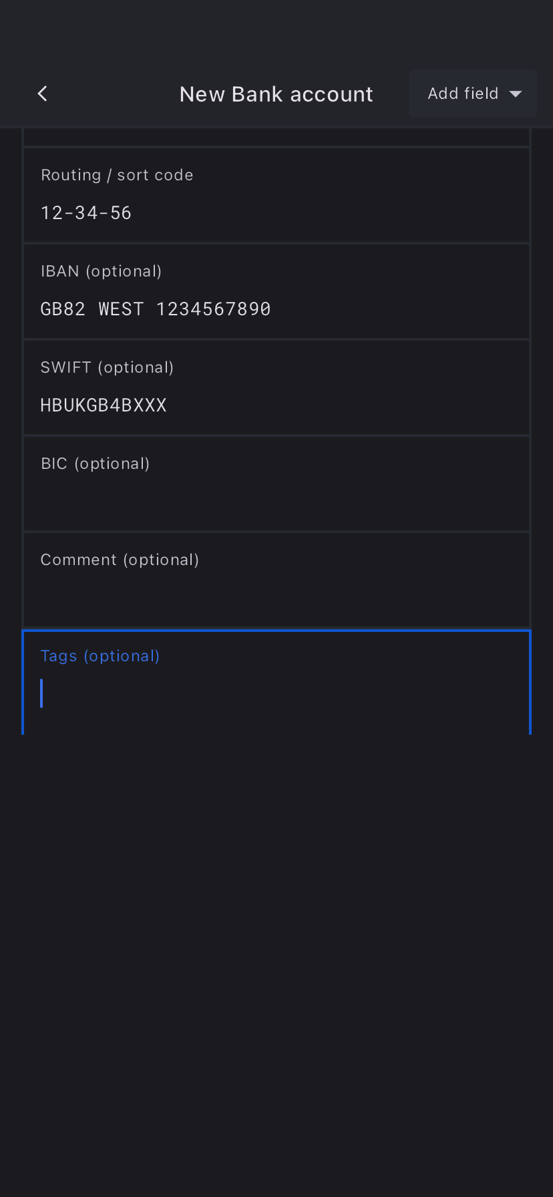The height and width of the screenshot is (1197, 553).
Task: Click the "Routing / sort code" label
Action: click(x=117, y=175)
